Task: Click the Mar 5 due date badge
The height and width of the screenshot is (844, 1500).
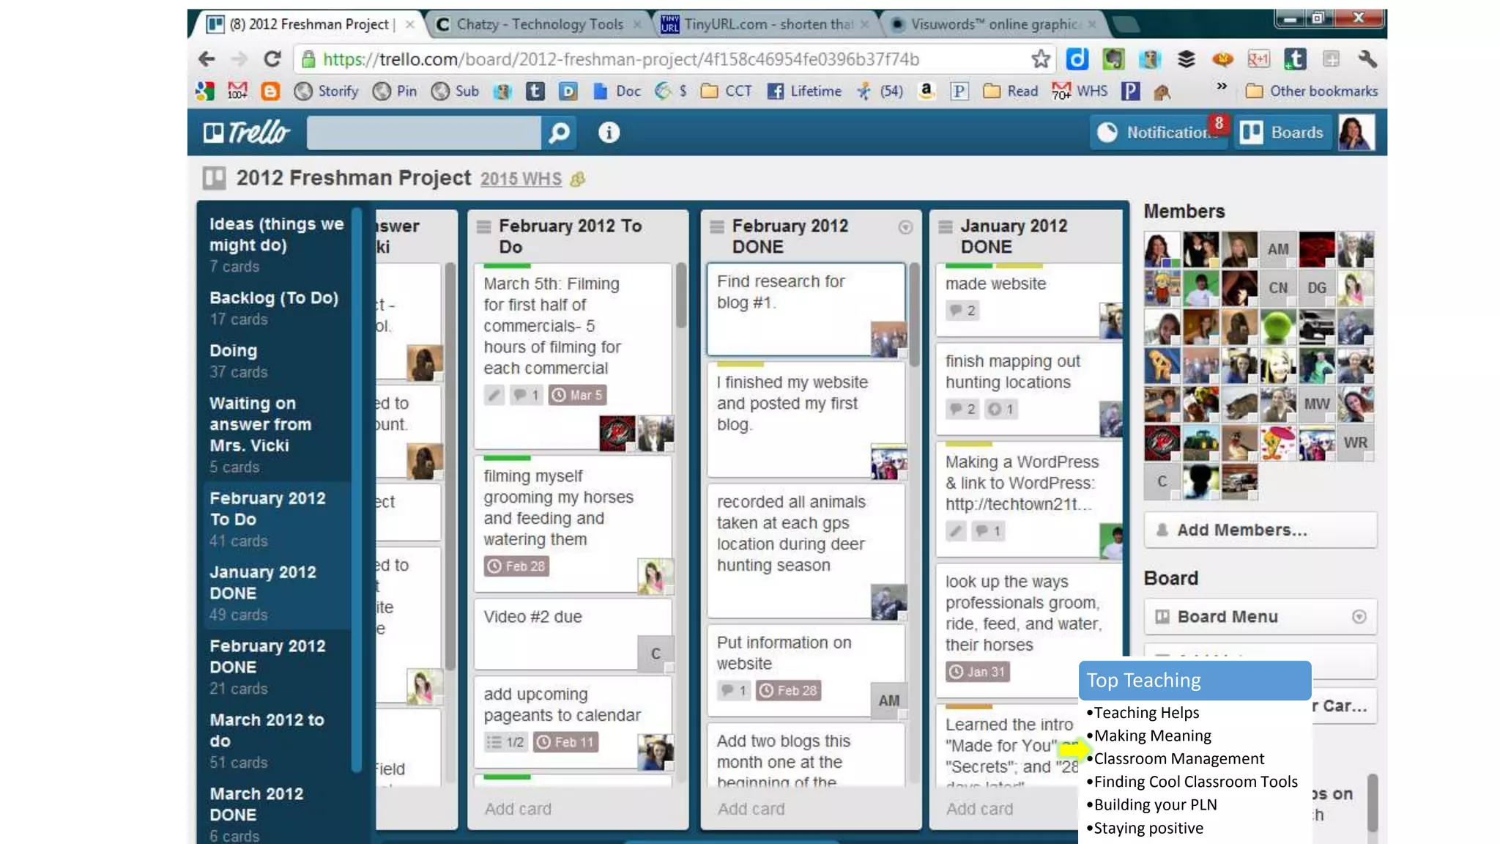Action: (x=577, y=396)
